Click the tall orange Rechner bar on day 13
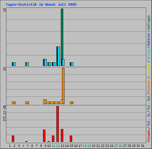This screenshot has width=152, height=149. 63,86
